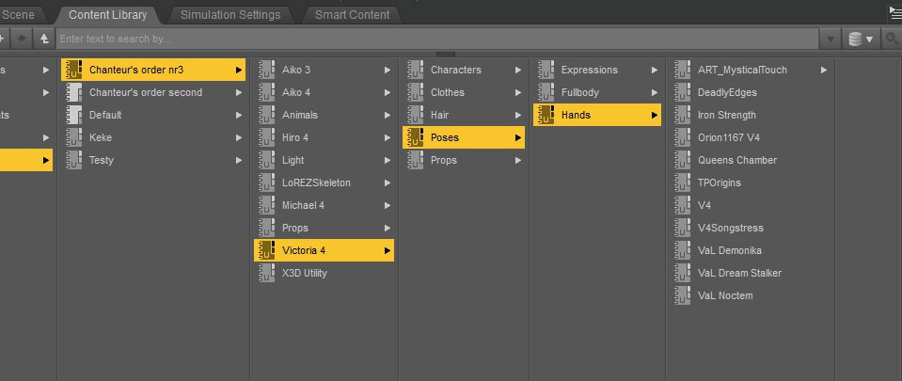Click the ART_MysticalTouch folder icon

tap(682, 70)
